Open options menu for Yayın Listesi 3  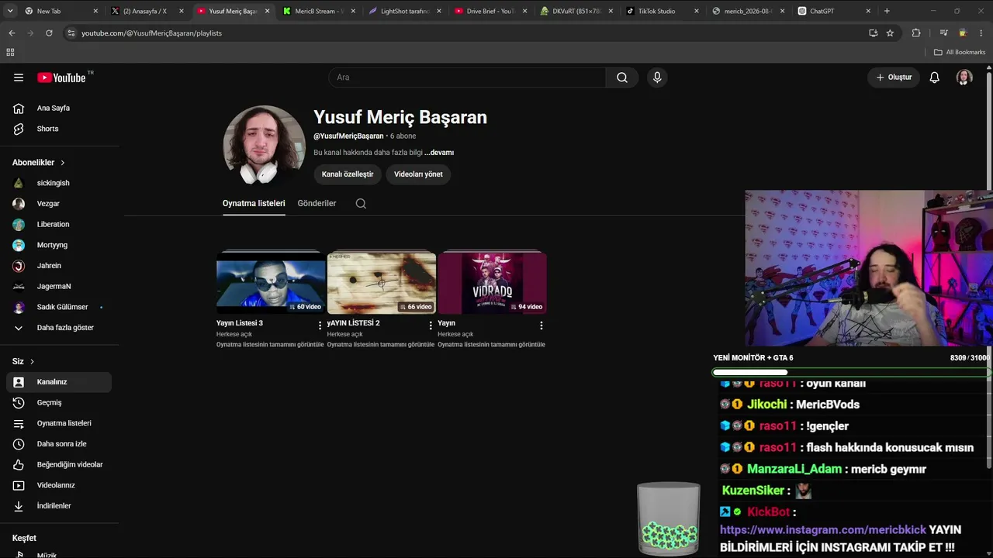[x=320, y=325]
